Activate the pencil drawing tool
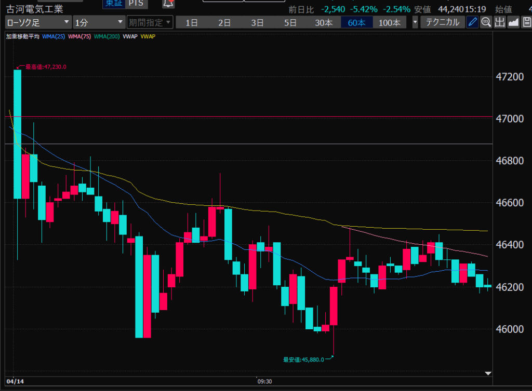 472,22
